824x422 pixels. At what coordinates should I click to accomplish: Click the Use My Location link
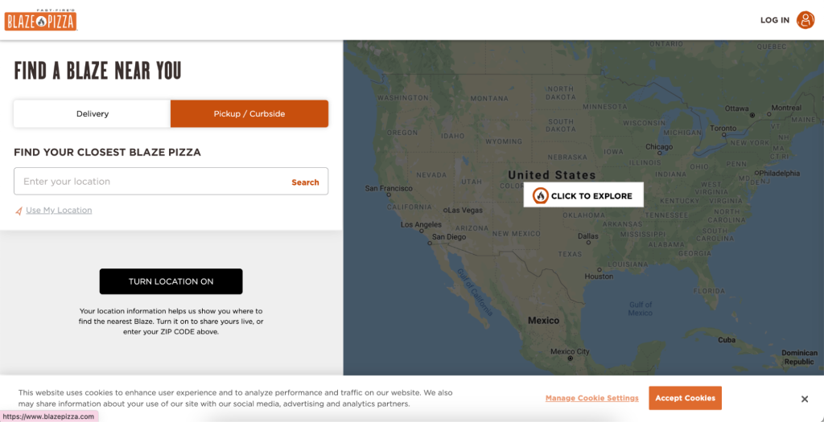[x=59, y=211]
